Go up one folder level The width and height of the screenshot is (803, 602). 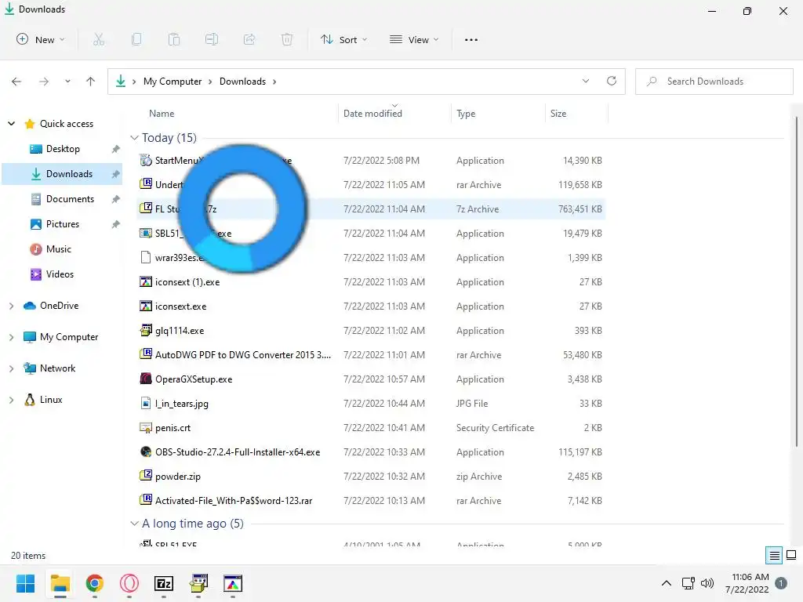coord(91,82)
